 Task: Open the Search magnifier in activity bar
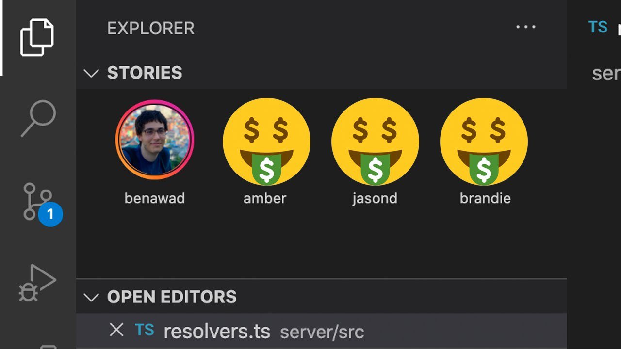(39, 118)
